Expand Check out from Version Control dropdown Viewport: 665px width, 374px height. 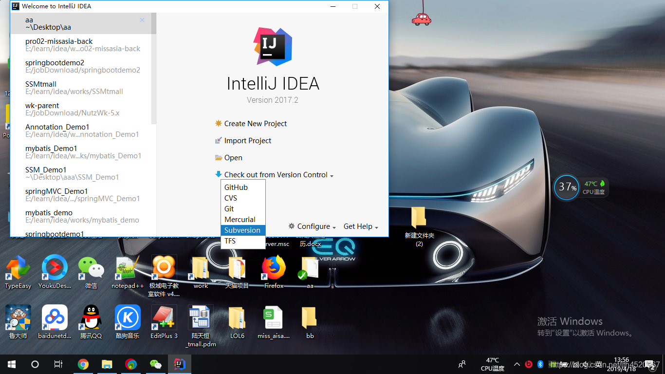[278, 175]
